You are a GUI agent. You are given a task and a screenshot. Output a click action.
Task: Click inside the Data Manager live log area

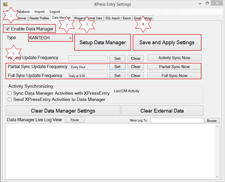click(110, 151)
